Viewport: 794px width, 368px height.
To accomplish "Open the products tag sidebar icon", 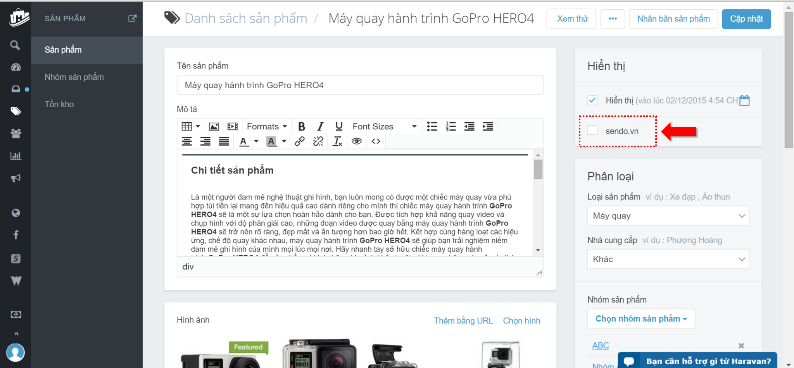I will [16, 112].
